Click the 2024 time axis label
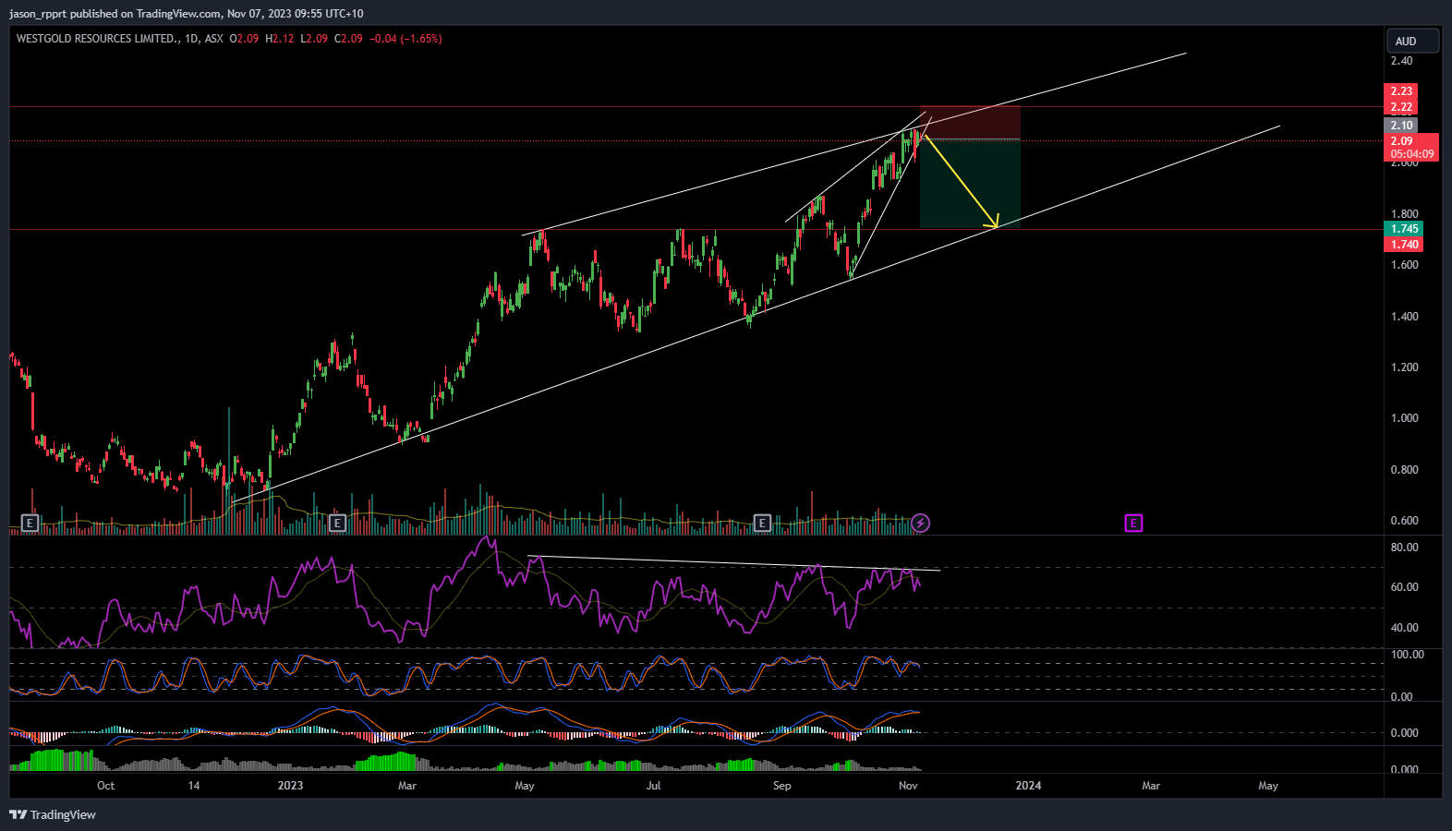Screen dimensions: 1452x831 tap(1028, 786)
